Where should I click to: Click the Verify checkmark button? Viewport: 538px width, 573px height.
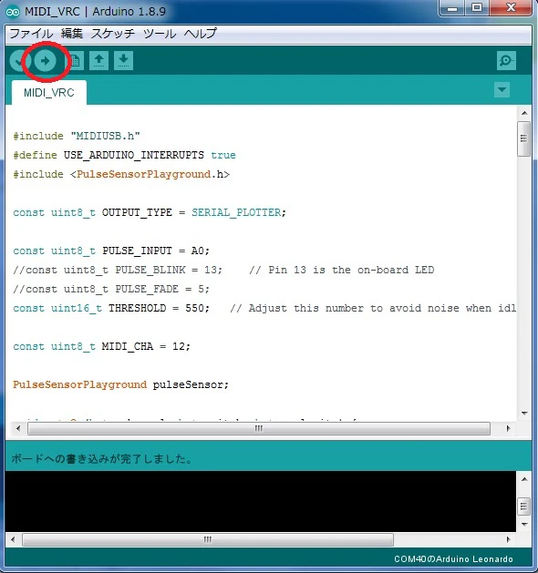click(x=17, y=61)
